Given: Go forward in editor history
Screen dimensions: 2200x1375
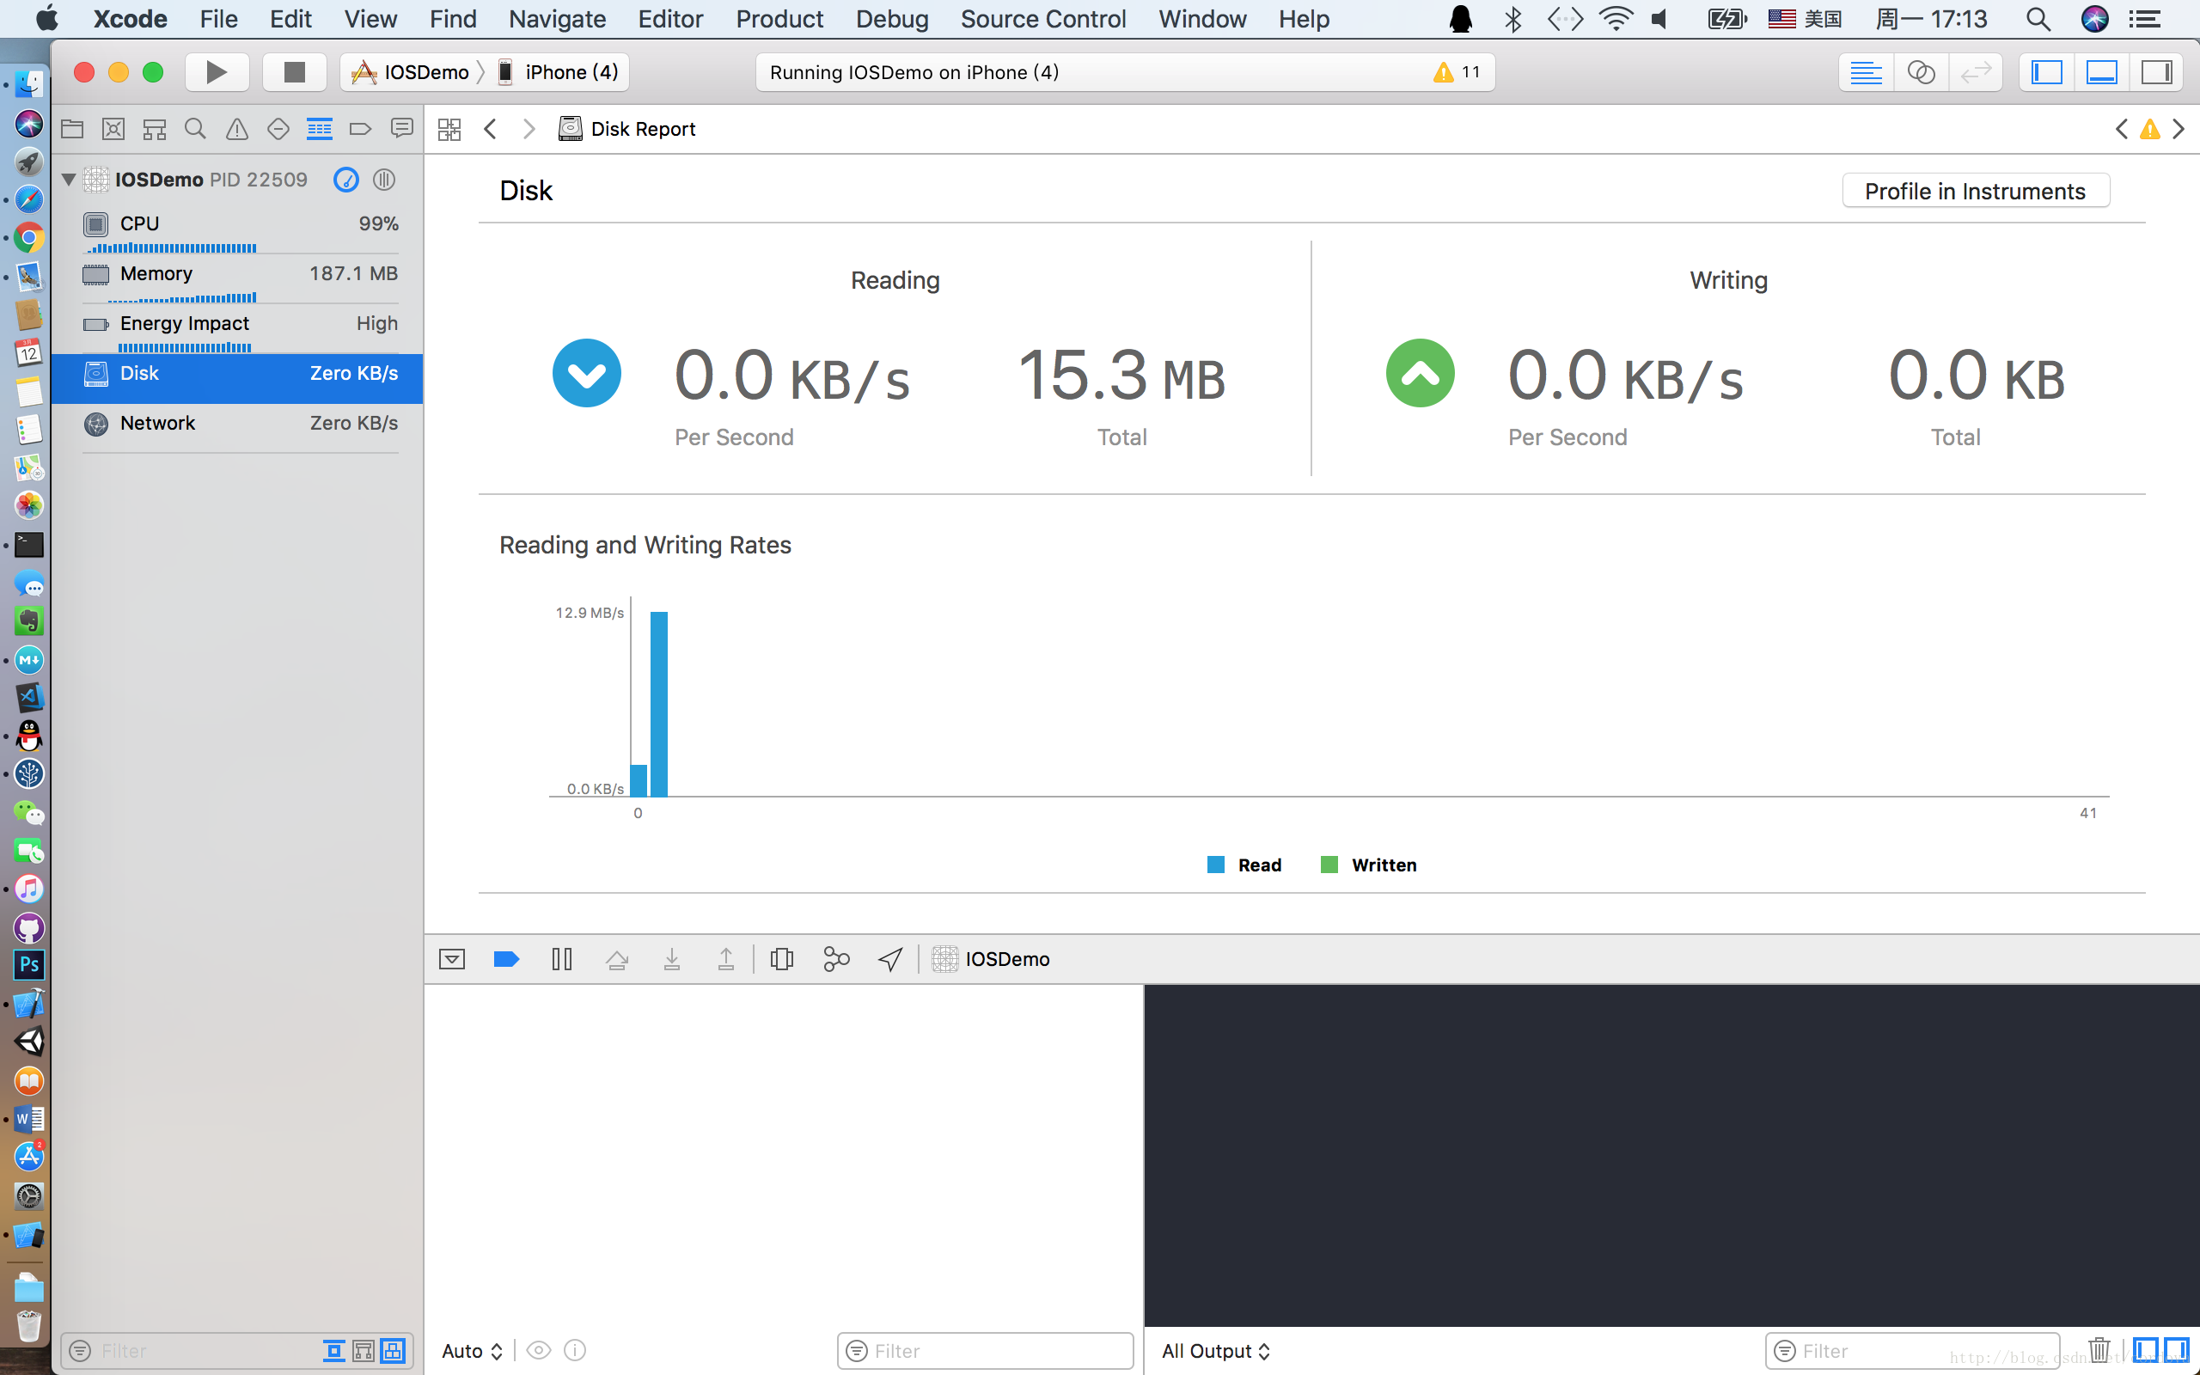Looking at the screenshot, I should 529,129.
